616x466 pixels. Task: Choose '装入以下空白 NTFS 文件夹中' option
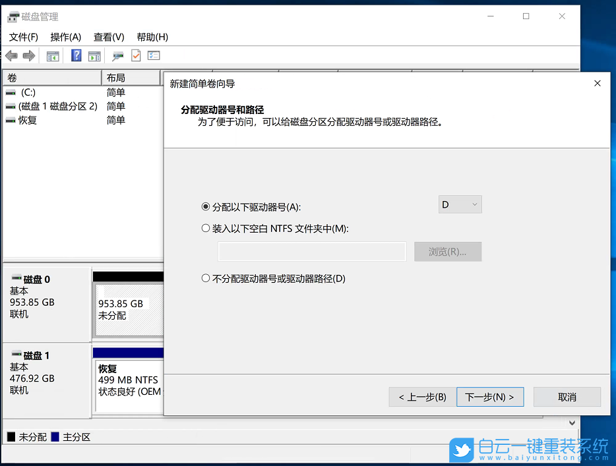point(206,228)
